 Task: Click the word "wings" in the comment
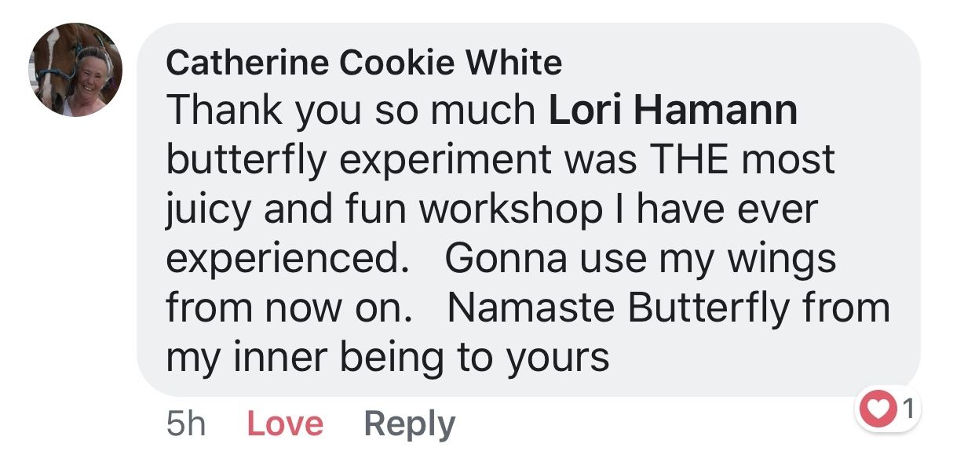(x=787, y=260)
